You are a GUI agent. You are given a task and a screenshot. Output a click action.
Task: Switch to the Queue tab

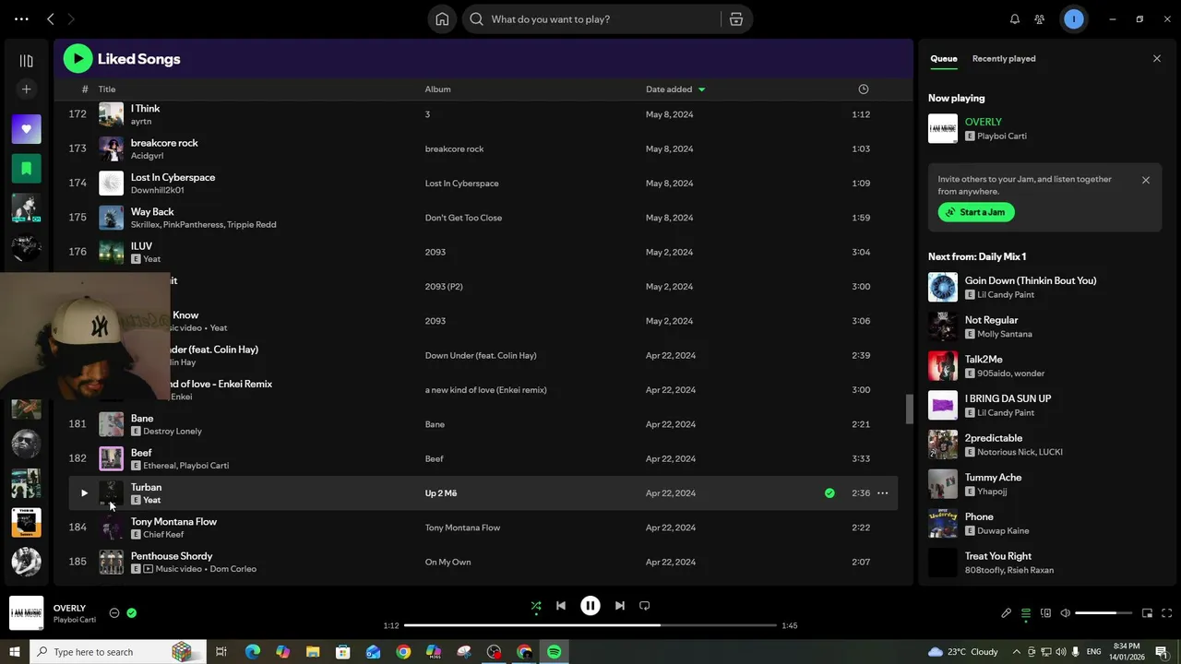point(943,59)
